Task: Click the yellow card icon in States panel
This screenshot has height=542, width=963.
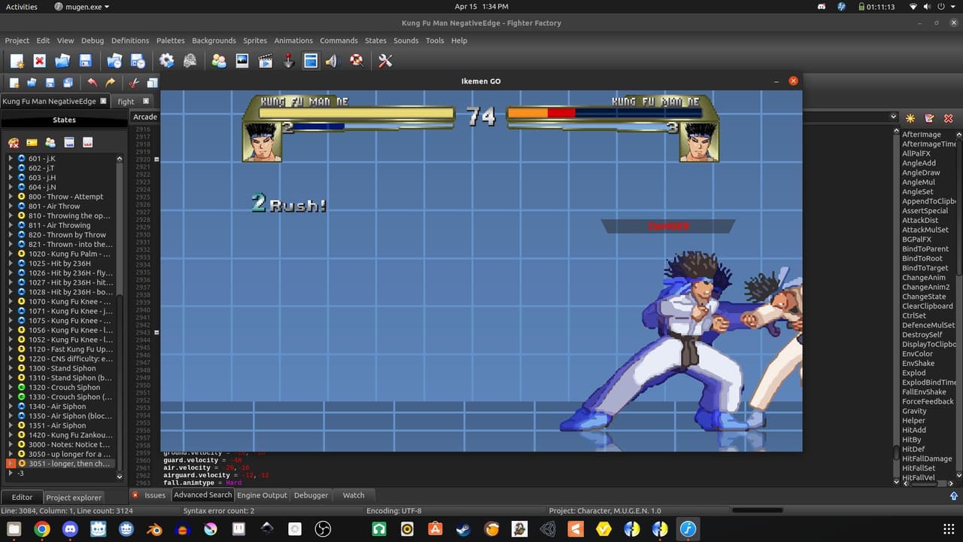Action: click(32, 142)
